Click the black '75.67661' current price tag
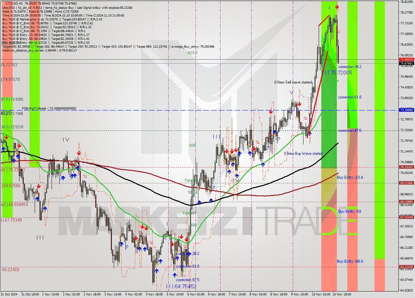Image resolution: width=415 pixels, height=298 pixels. coord(407,63)
